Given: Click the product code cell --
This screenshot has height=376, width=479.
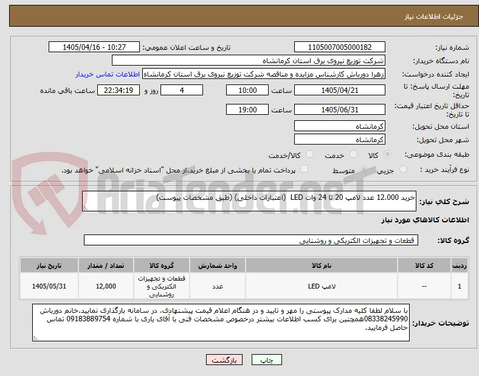Looking at the screenshot, I should (424, 286).
